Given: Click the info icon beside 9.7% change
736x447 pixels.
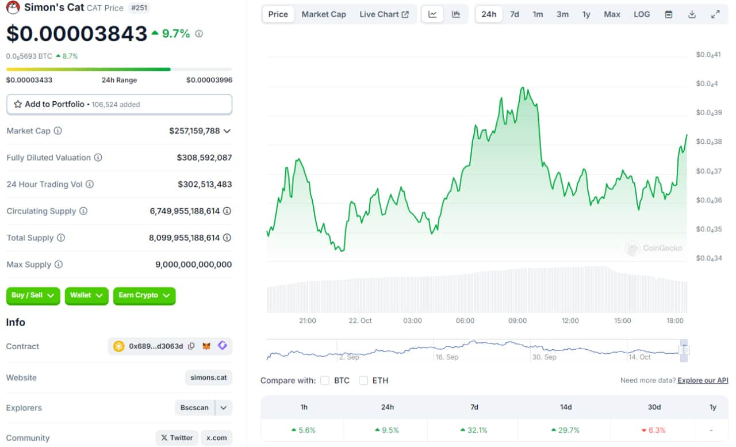Looking at the screenshot, I should click(x=199, y=34).
